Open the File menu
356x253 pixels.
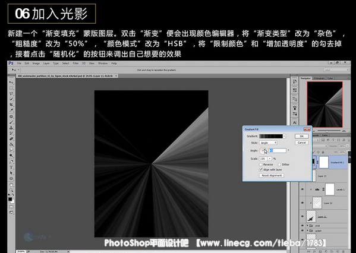pos(19,64)
